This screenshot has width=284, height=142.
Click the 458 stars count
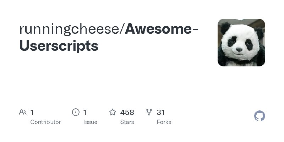point(127,113)
